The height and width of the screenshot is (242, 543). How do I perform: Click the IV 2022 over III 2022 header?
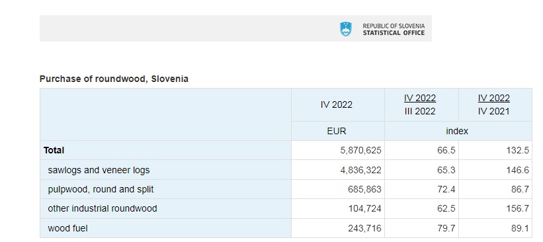coord(420,104)
